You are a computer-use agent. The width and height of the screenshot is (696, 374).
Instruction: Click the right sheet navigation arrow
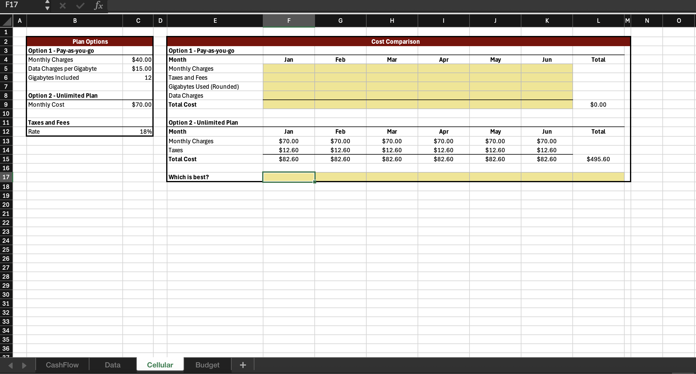point(25,365)
